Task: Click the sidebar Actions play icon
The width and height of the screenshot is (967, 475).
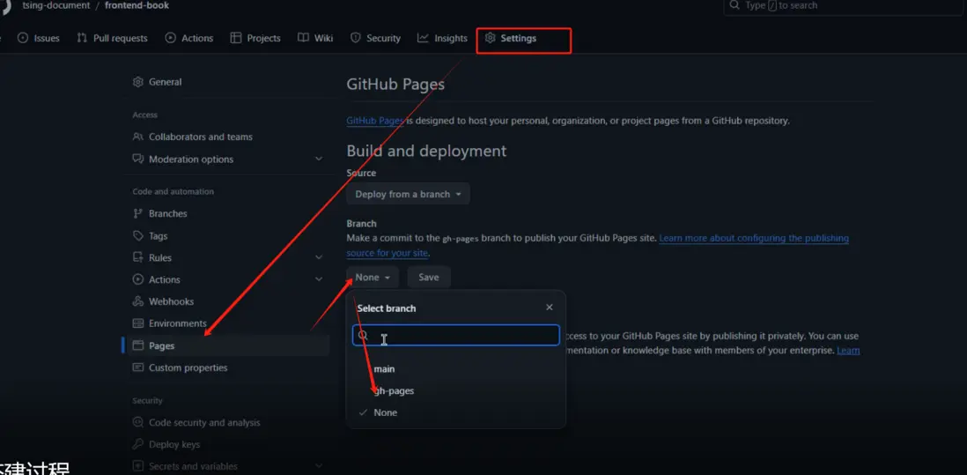Action: [x=138, y=279]
